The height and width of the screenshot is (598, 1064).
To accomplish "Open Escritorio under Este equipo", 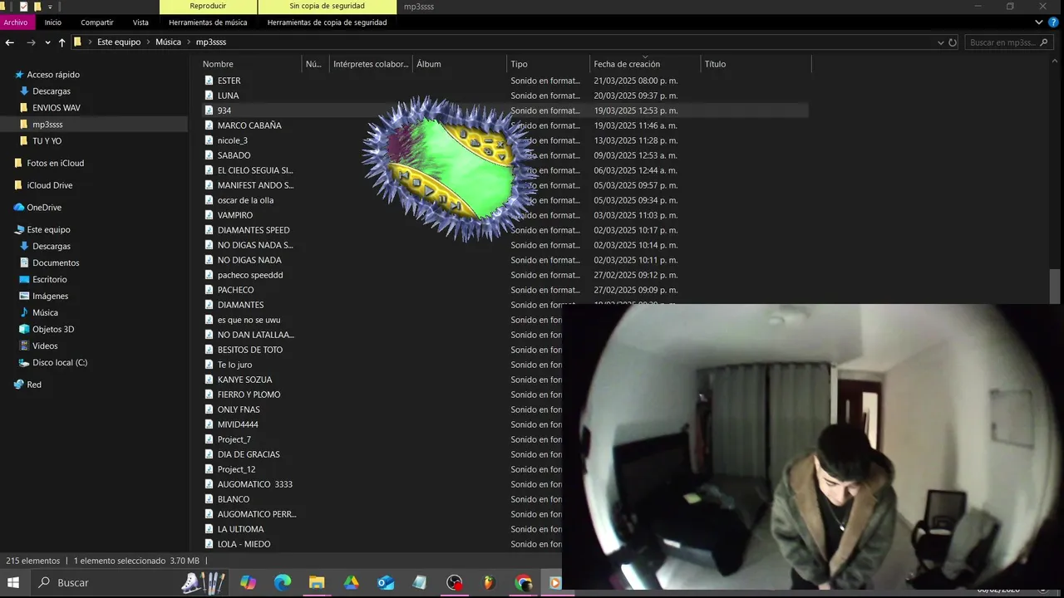I will pyautogui.click(x=50, y=280).
